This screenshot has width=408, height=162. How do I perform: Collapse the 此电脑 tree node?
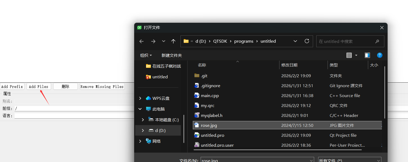[x=140, y=109]
